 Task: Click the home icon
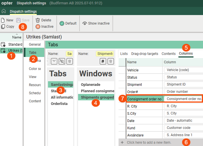4,11
